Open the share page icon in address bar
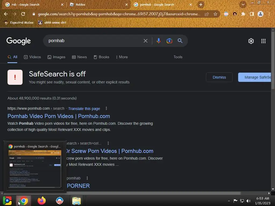Screen dimensions: 275x206 207,14
